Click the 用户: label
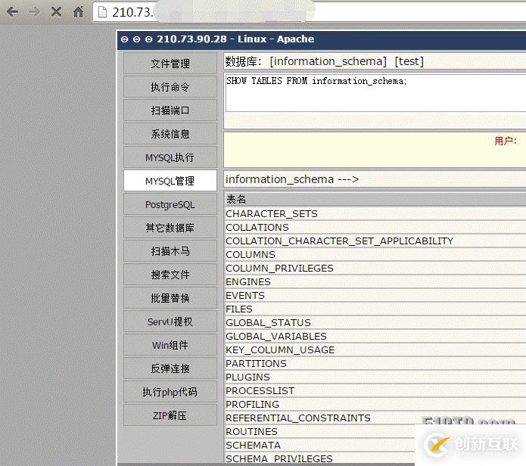Viewport: 526px width, 466px height. pos(506,141)
